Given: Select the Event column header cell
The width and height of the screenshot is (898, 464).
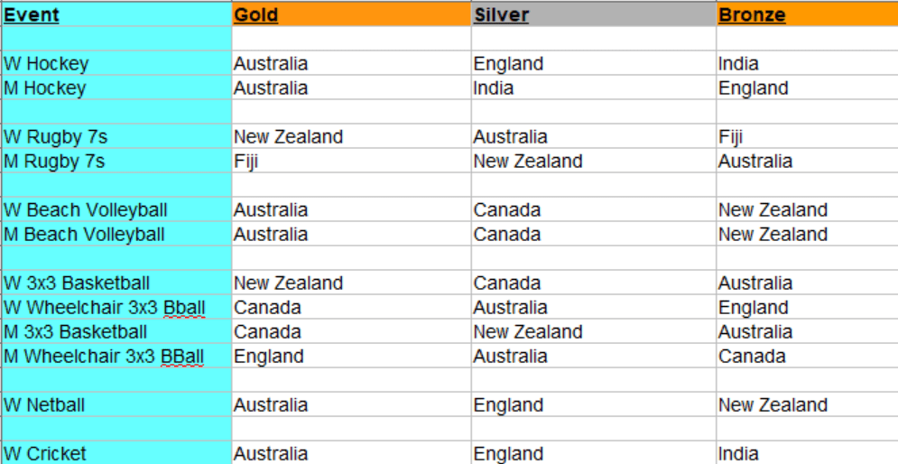Looking at the screenshot, I should 116,14.
